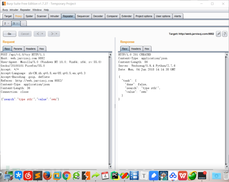Switch request view to Params
Viewport: 229px width, 182px height.
click(x=18, y=49)
